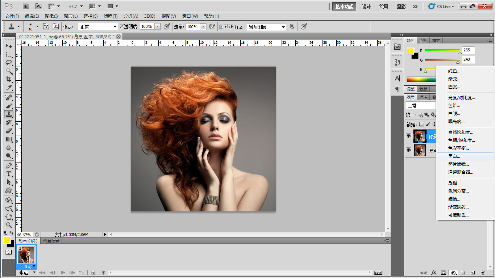Hide the 背景 副本 layer via eye icon
Viewport: 495px width, 278px height.
(409, 136)
